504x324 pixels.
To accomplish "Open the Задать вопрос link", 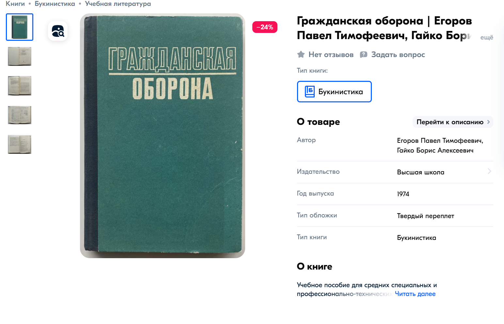I will pyautogui.click(x=398, y=55).
